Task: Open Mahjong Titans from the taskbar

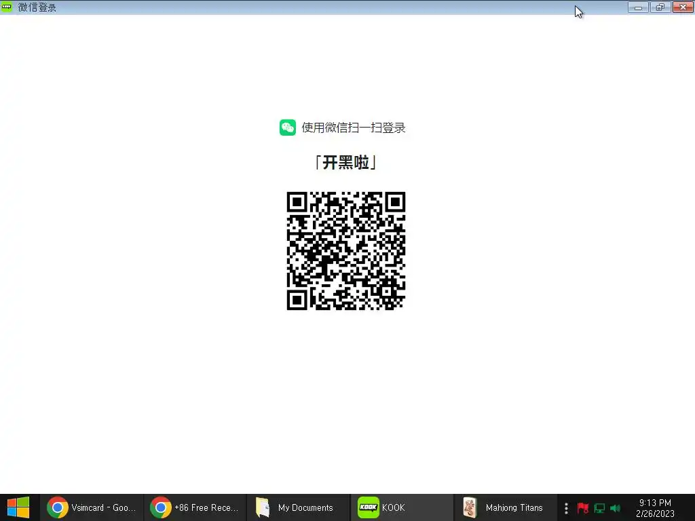Action: coord(505,507)
